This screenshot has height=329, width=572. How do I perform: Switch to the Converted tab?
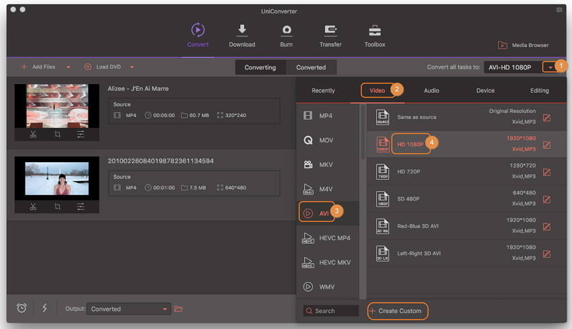point(311,67)
